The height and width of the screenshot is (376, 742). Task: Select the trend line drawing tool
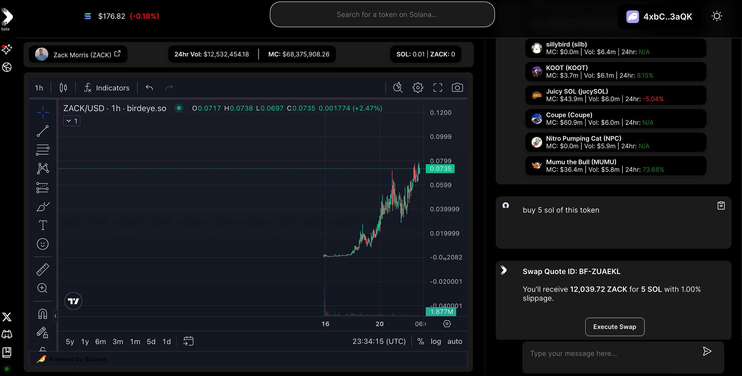coord(43,131)
